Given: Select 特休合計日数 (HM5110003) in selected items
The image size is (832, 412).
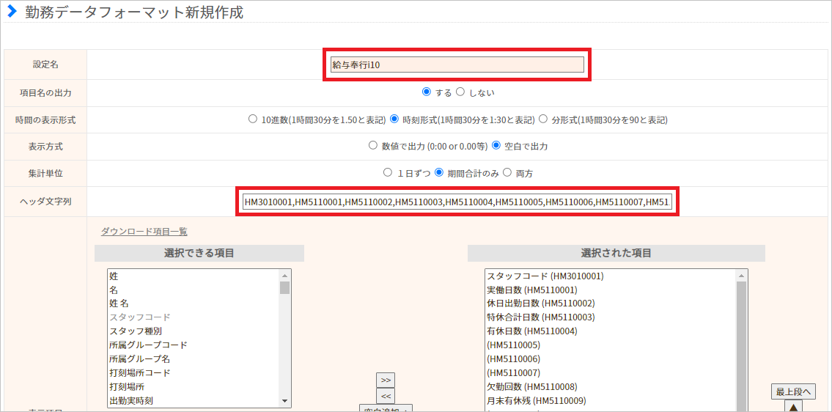Looking at the screenshot, I should [x=610, y=317].
